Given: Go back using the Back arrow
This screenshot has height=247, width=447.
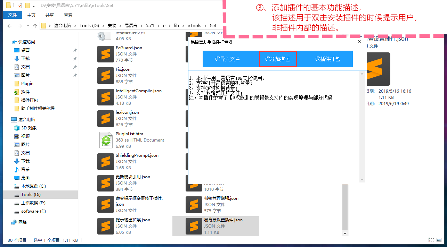Looking at the screenshot, I should (9, 26).
